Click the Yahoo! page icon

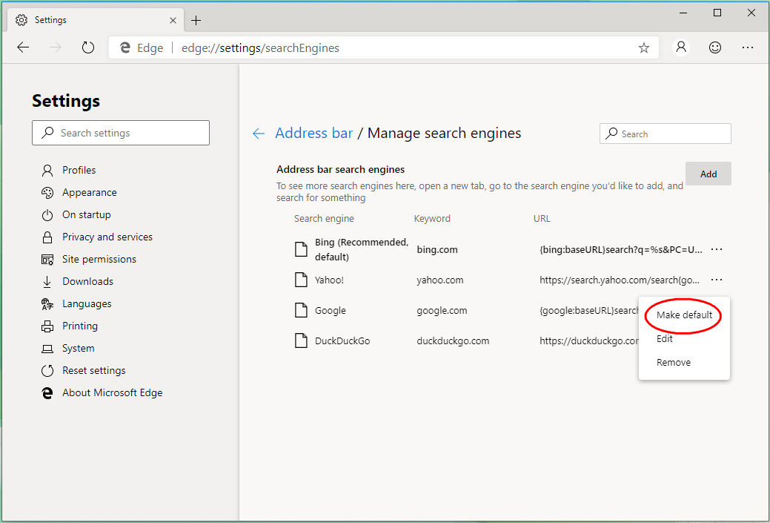301,280
